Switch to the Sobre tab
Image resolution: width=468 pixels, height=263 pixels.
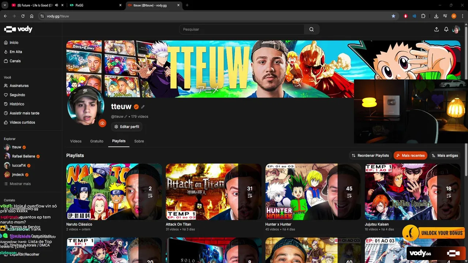[x=139, y=141]
